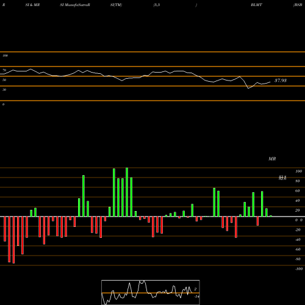This screenshot has width=305, height=305.
Task: Click the end point of RSI line
Action: (270, 82)
